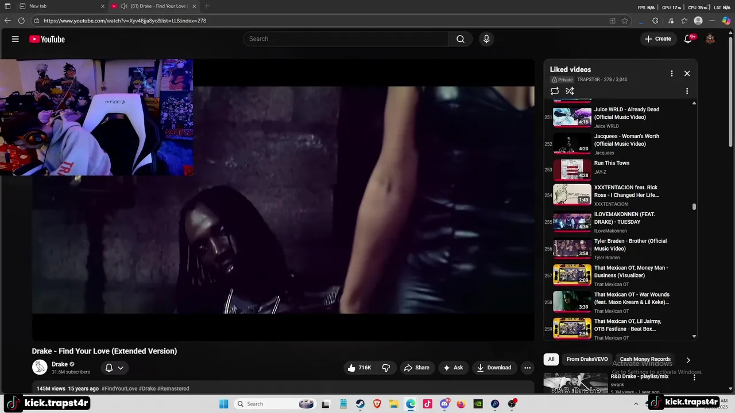Open the Copilot sidebar icon
The height and width of the screenshot is (413, 735).
pos(726,21)
